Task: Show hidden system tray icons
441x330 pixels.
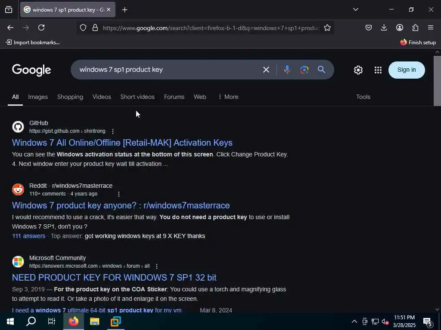Action: point(354,321)
